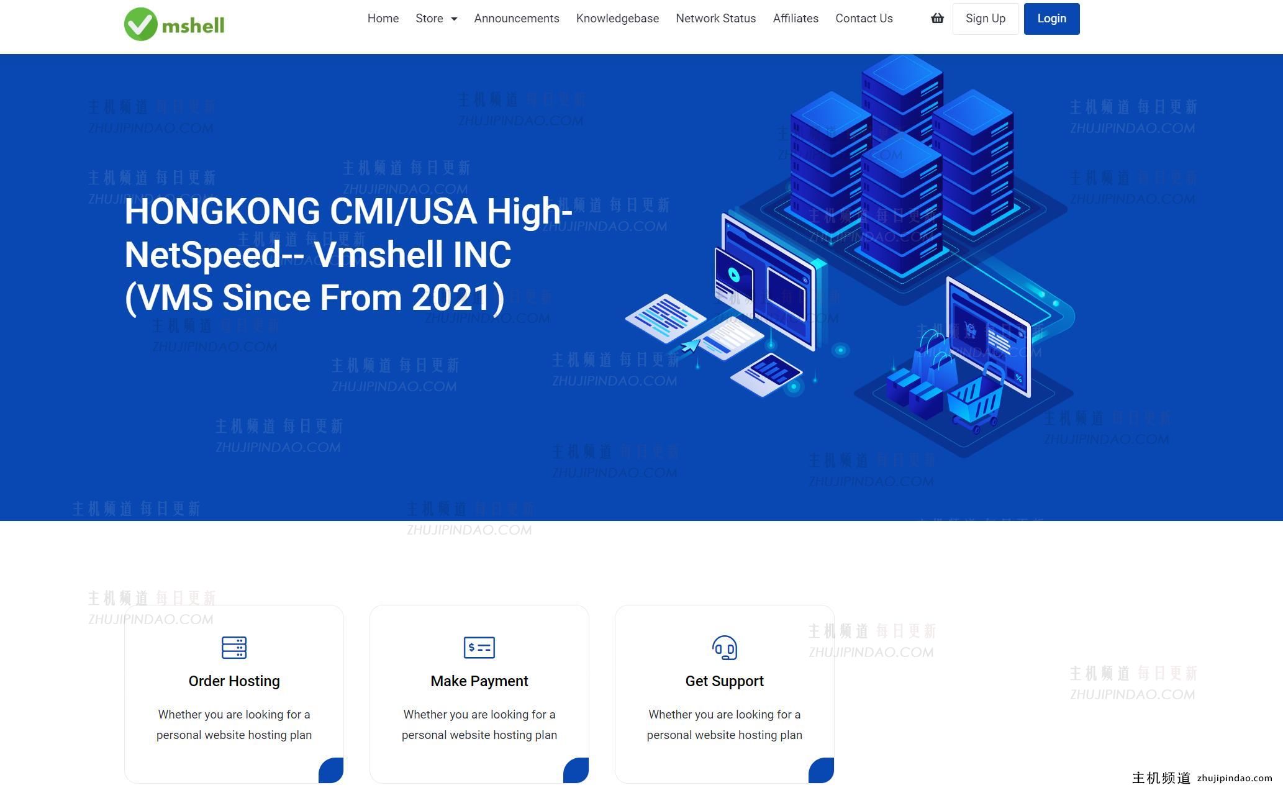Click the Order Hosting server icon
Viewport: 1283px width, 793px height.
[x=233, y=648]
